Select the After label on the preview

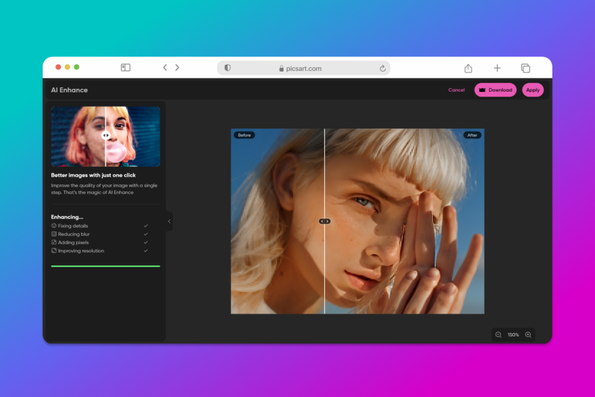click(x=472, y=134)
